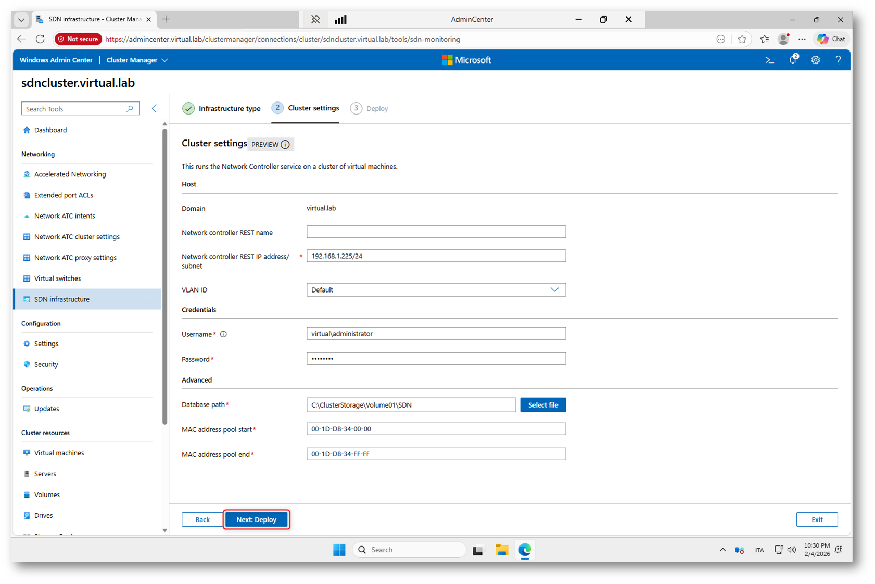This screenshot has width=875, height=584.
Task: Click the help question mark icon
Action: (x=838, y=60)
